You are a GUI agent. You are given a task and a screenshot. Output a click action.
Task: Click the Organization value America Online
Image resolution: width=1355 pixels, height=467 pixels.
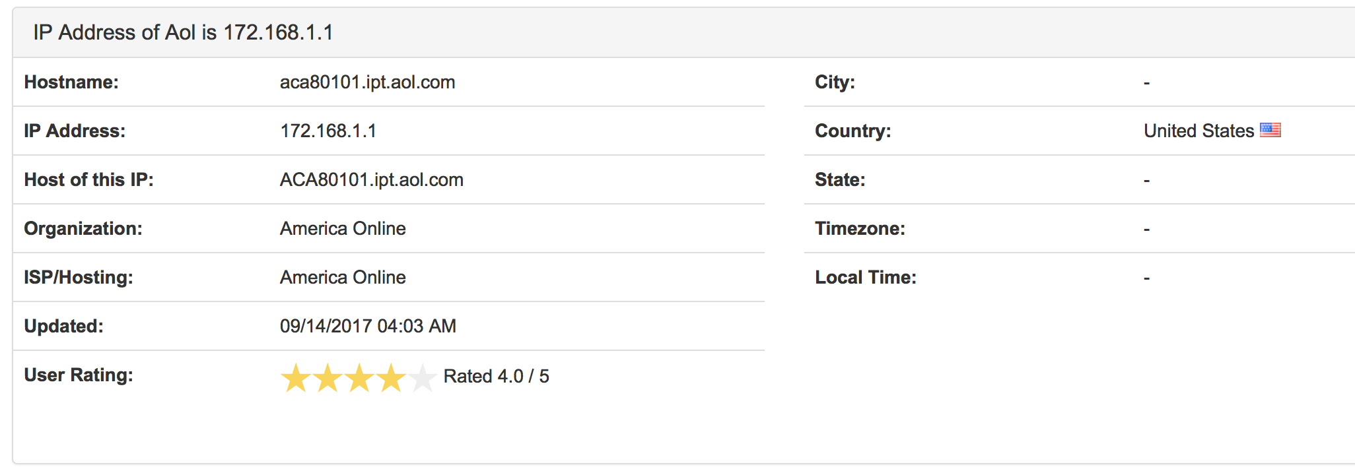pos(342,229)
